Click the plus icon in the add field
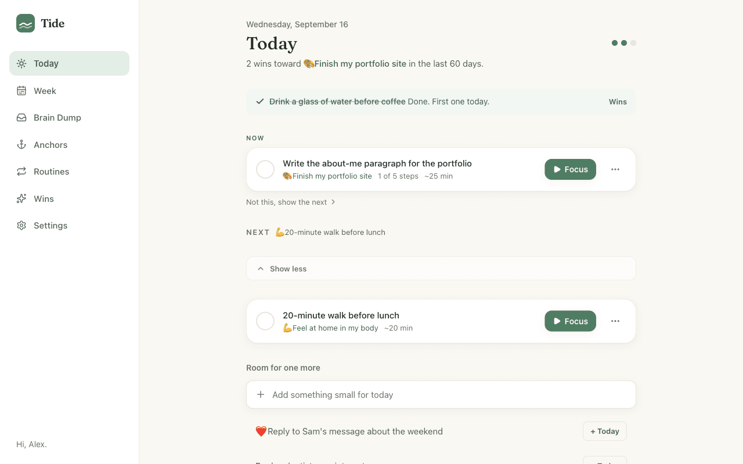The height and width of the screenshot is (464, 743). pyautogui.click(x=261, y=394)
